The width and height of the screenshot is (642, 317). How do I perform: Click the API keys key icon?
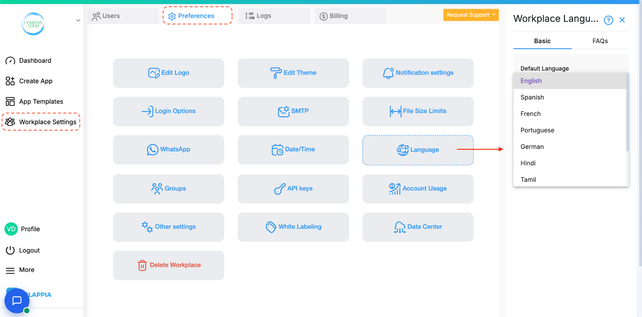pos(280,189)
